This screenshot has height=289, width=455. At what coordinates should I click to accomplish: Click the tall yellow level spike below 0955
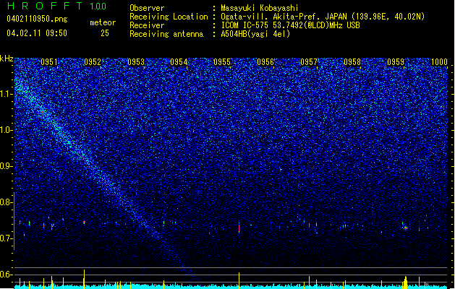coord(239,280)
